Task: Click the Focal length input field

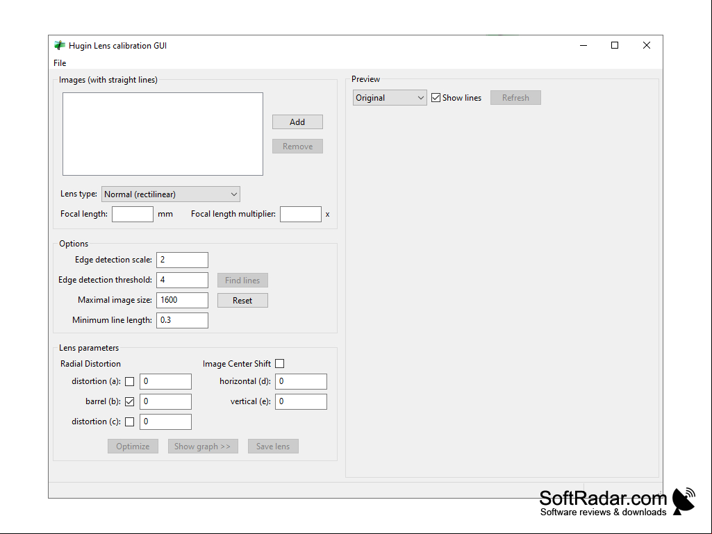Action: (133, 214)
